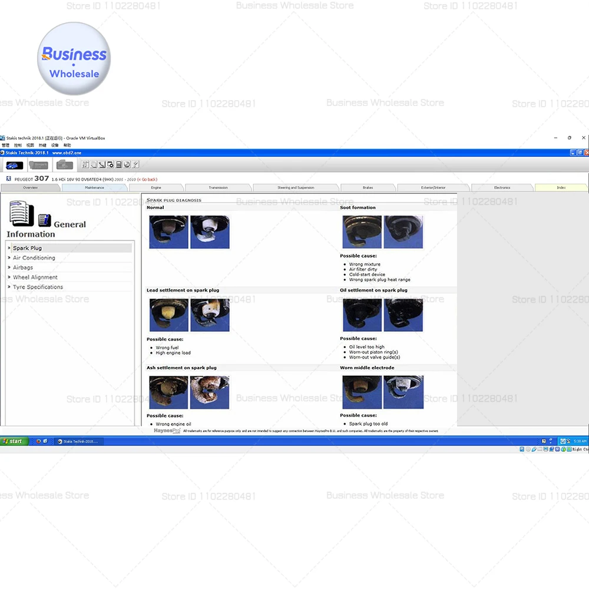Click the document search toolbar icon

[x=111, y=164]
